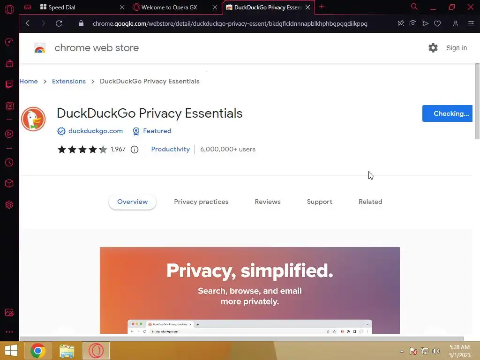Open sidebar setup three-dots menu
The width and height of the screenshot is (480, 360).
[9, 332]
